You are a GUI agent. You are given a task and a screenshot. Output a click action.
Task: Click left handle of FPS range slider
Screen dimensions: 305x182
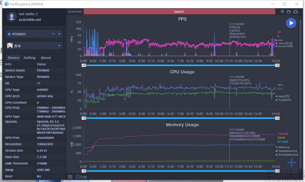click(84, 65)
